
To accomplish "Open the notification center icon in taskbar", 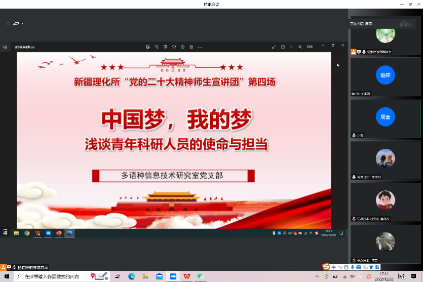I will pos(414,276).
